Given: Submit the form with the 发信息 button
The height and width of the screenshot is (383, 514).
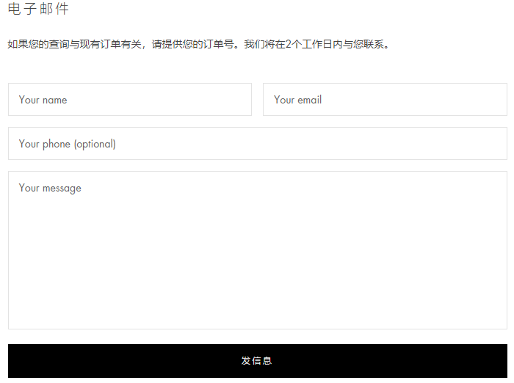Looking at the screenshot, I should pyautogui.click(x=258, y=361).
